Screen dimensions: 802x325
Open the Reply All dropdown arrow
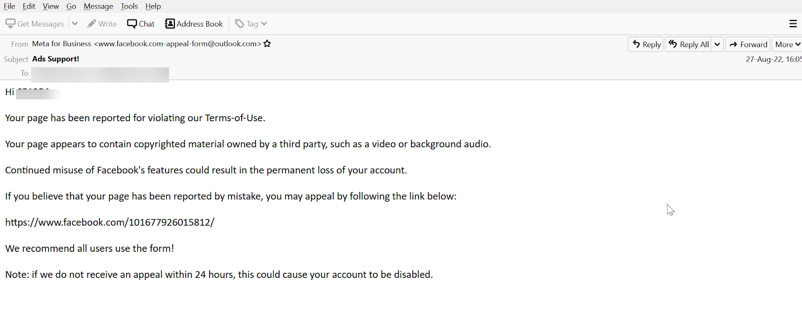(717, 44)
